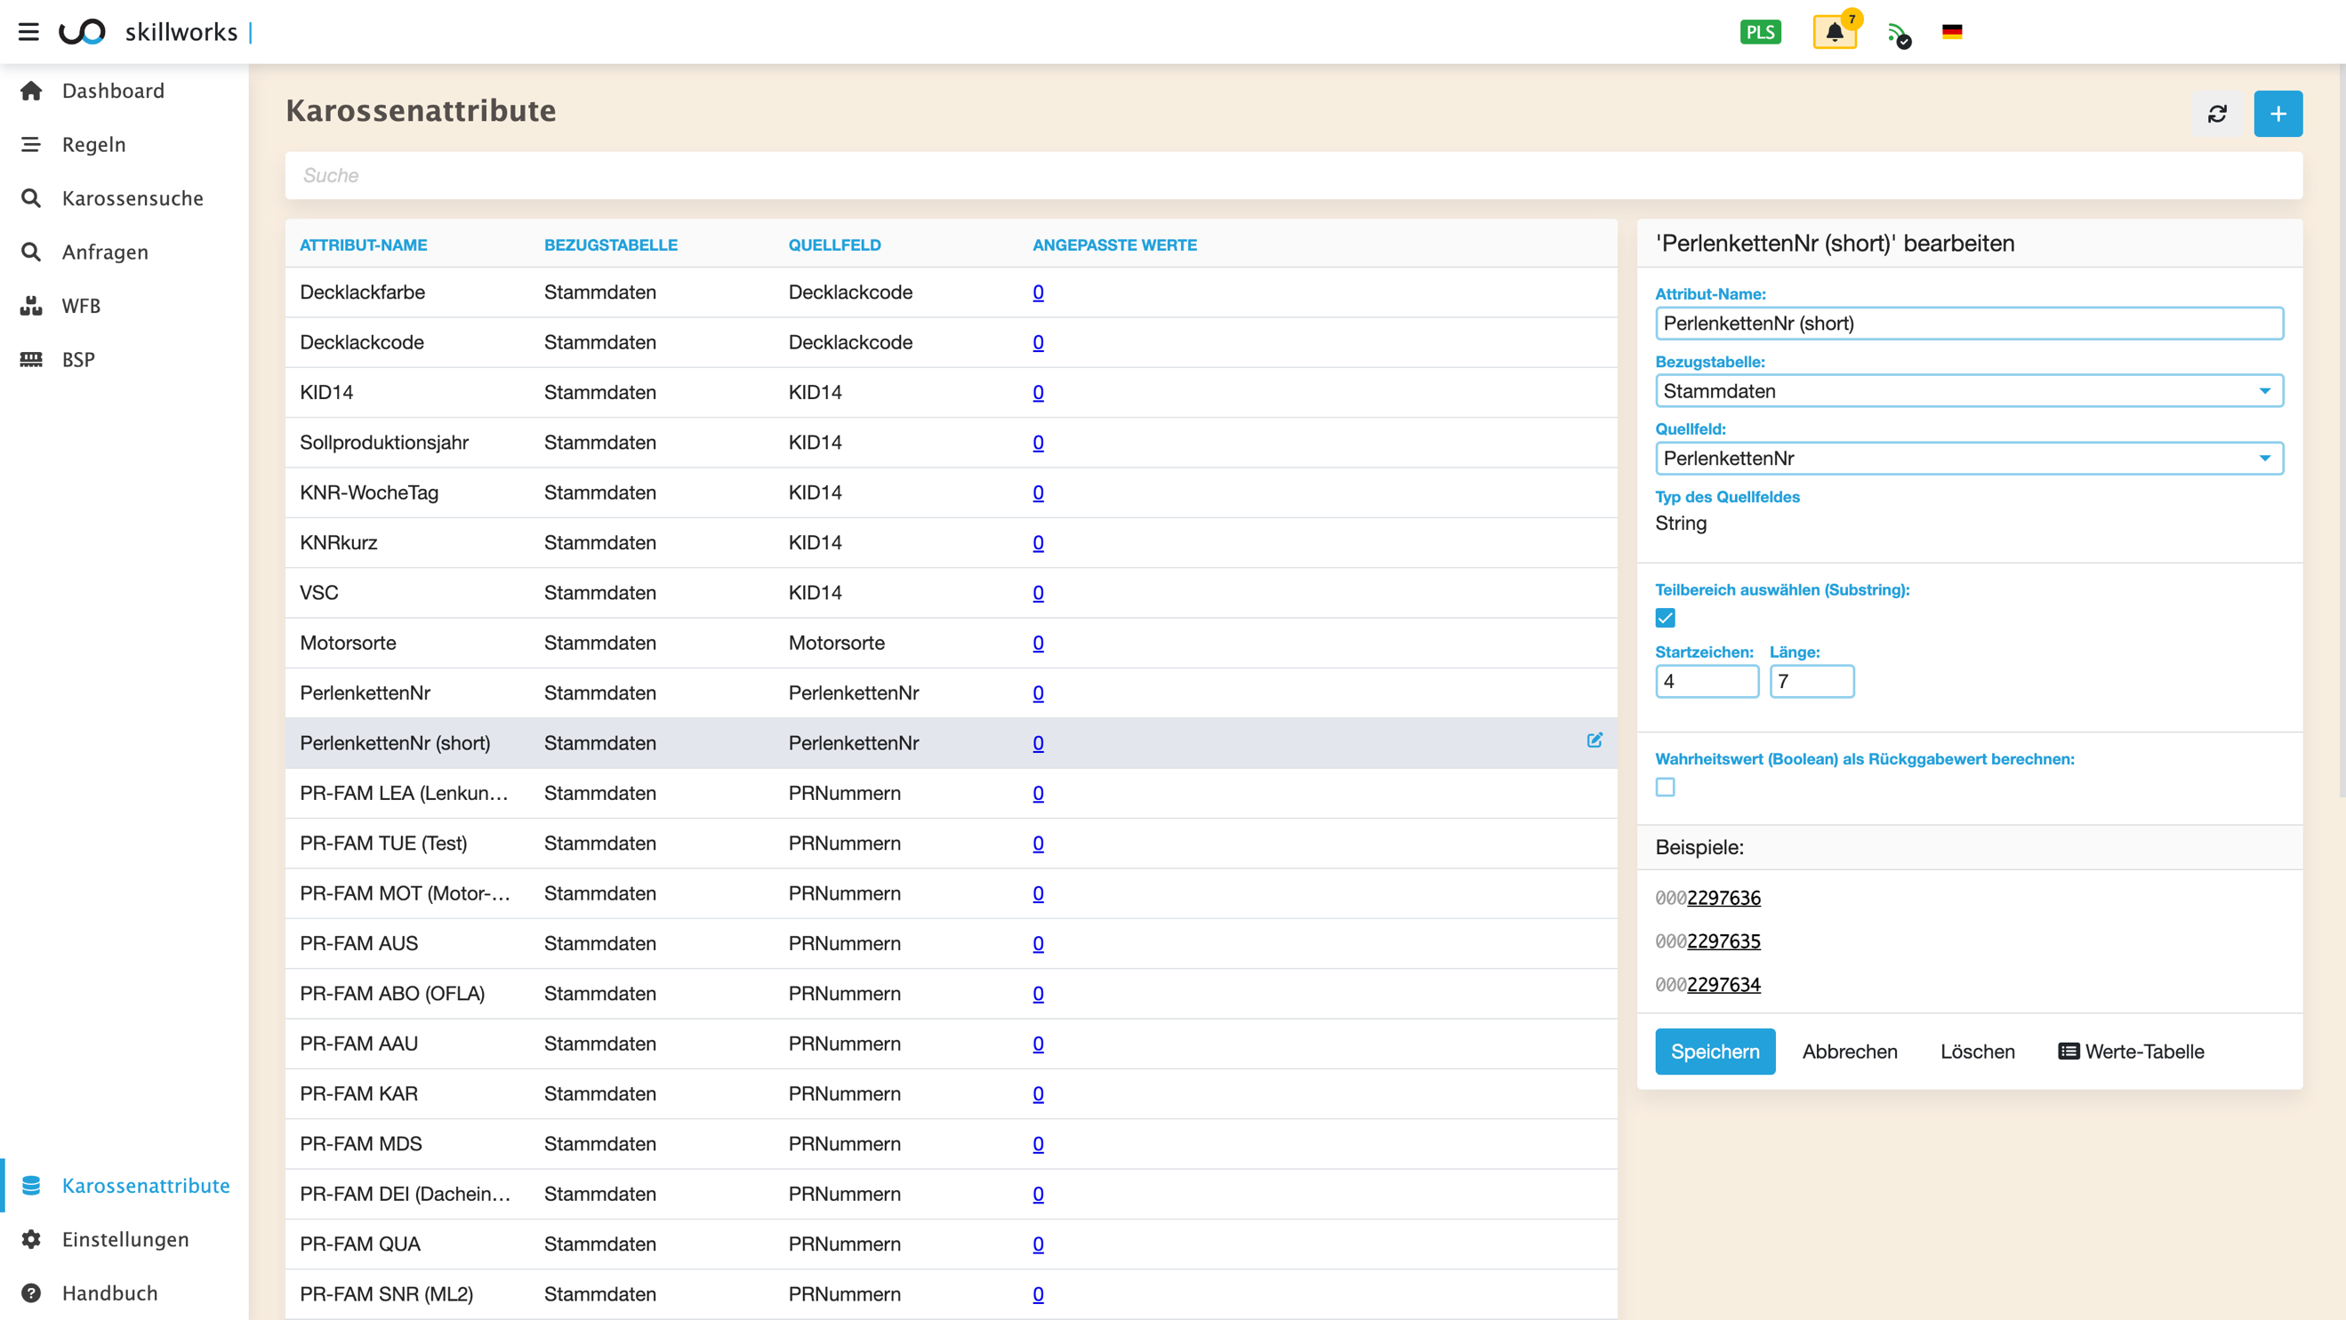Go to Einstellungen in the sidebar
This screenshot has width=2346, height=1320.
125,1239
